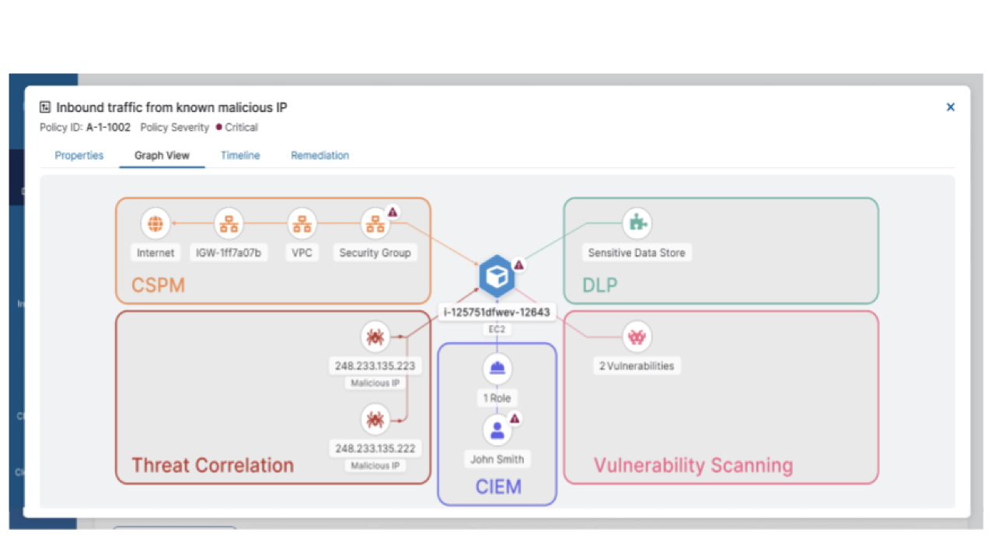Click the warning badge on Security Group
This screenshot has width=995, height=560.
393,212
